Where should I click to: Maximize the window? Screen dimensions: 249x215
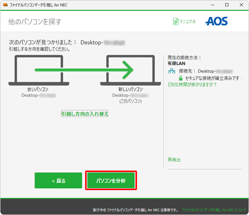pyautogui.click(x=227, y=5)
